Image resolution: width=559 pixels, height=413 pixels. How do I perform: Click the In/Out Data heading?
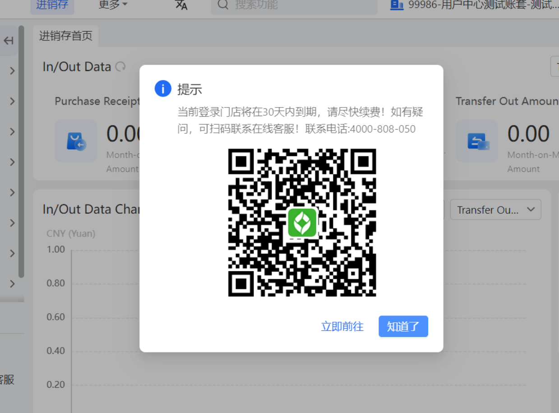tap(77, 67)
